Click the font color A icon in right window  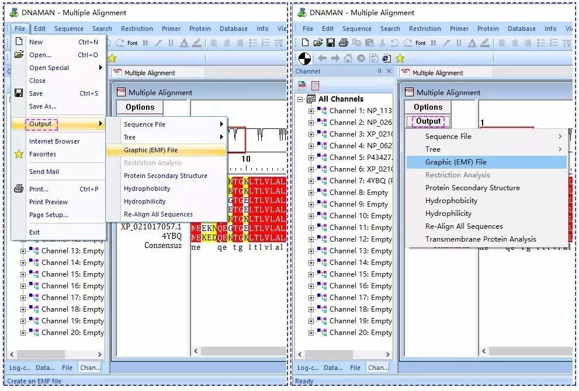[472, 43]
